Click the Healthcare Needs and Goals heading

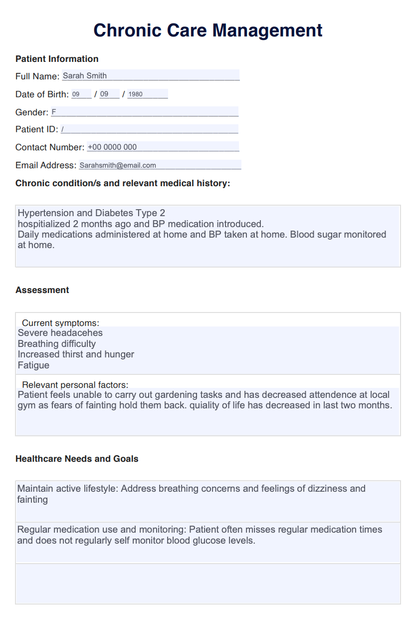tap(77, 459)
